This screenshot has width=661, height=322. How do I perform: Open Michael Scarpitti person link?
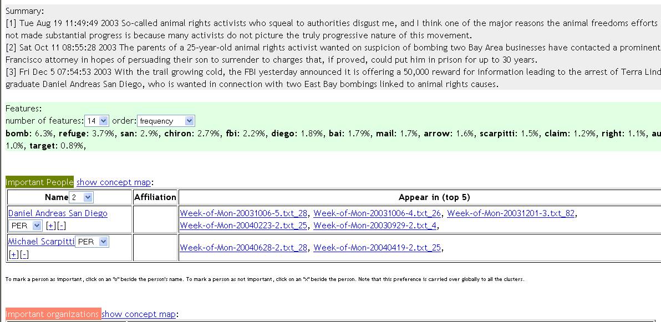point(41,242)
